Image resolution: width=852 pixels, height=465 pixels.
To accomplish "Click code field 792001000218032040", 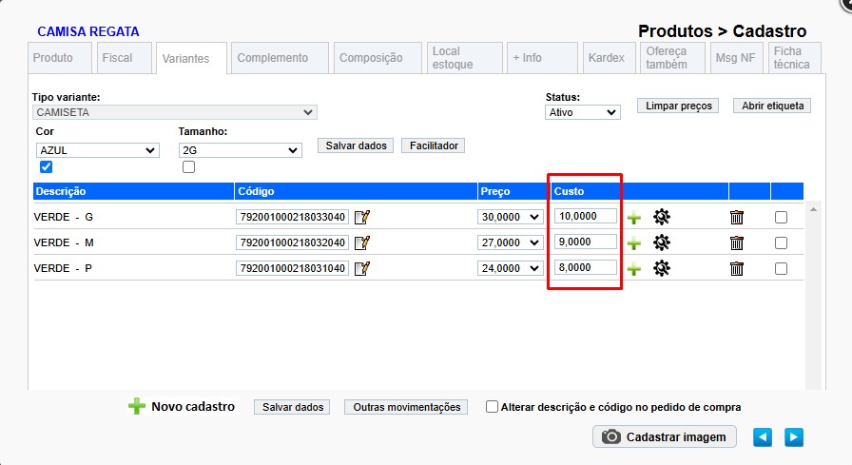I will tap(292, 242).
